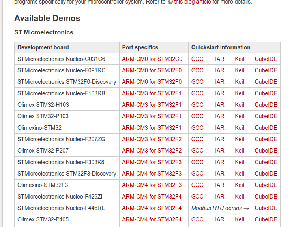Open IAR quickstart for STM32F0-Discovery

tap(220, 82)
